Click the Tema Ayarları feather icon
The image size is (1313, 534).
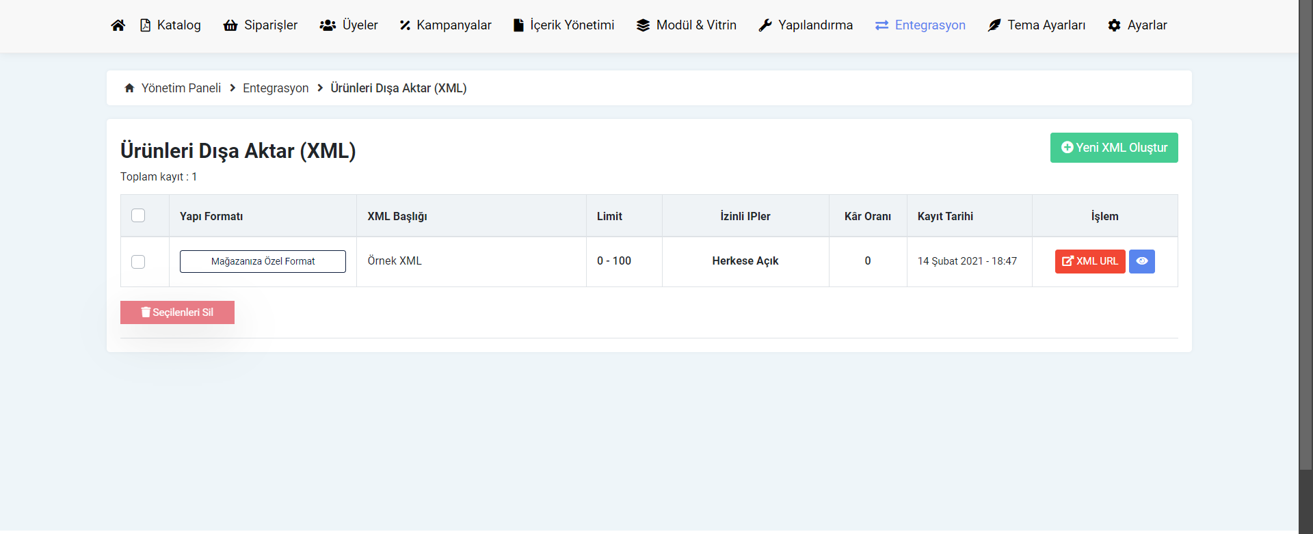click(994, 25)
